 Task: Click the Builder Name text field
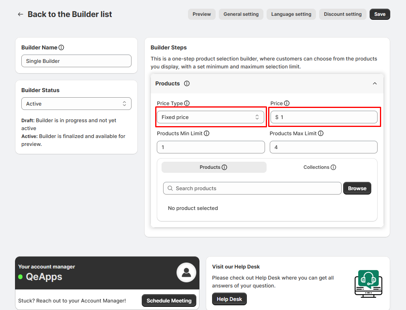[76, 61]
